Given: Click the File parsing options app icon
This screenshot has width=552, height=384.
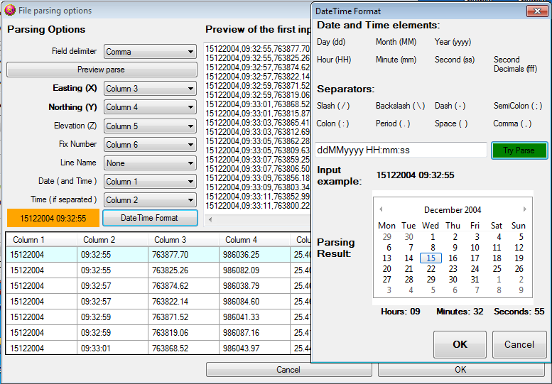Looking at the screenshot, I should click(10, 10).
